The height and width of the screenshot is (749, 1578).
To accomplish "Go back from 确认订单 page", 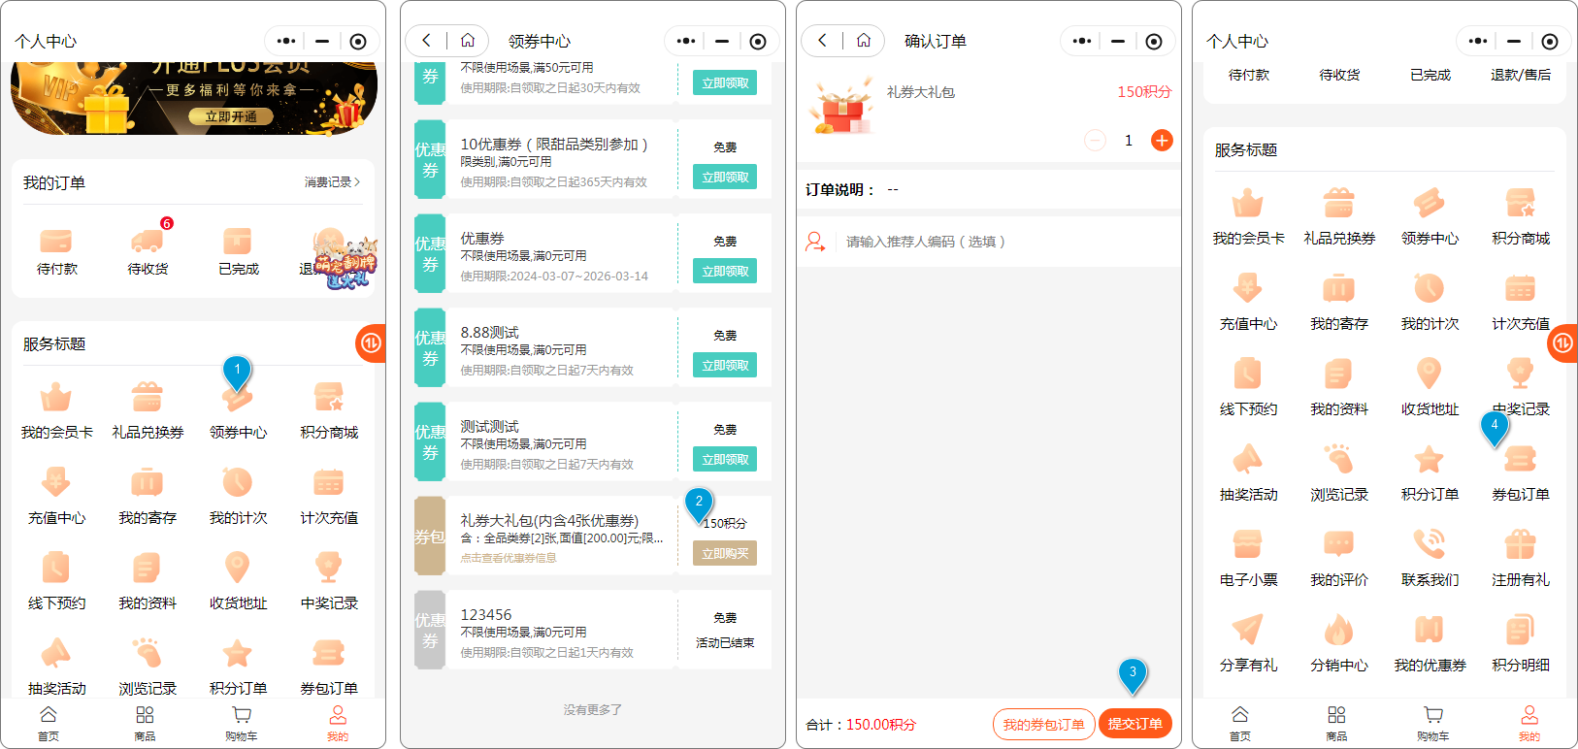I will pyautogui.click(x=822, y=41).
